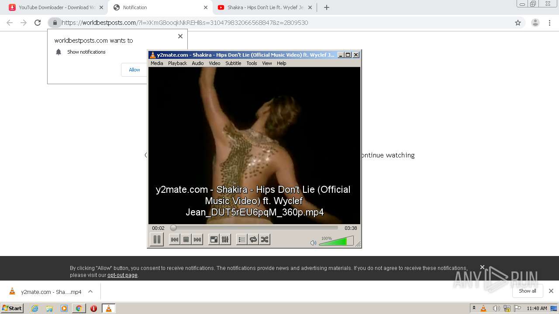The width and height of the screenshot is (559, 314).
Task: View site info lock icon
Action: coord(55,23)
